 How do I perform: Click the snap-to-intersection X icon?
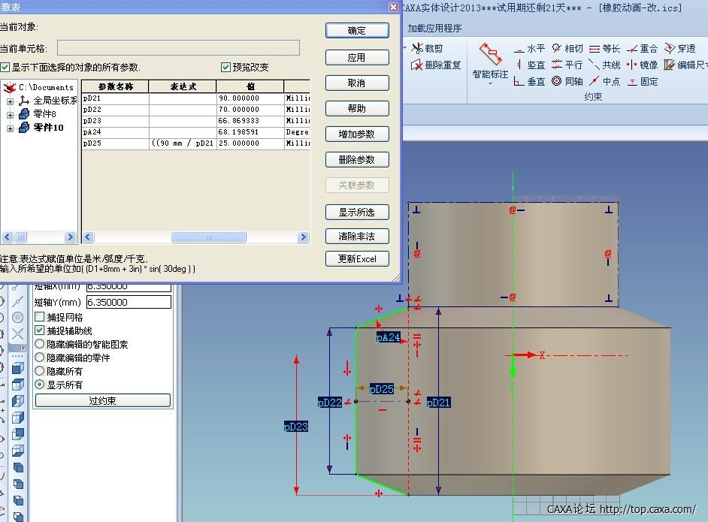point(17,334)
